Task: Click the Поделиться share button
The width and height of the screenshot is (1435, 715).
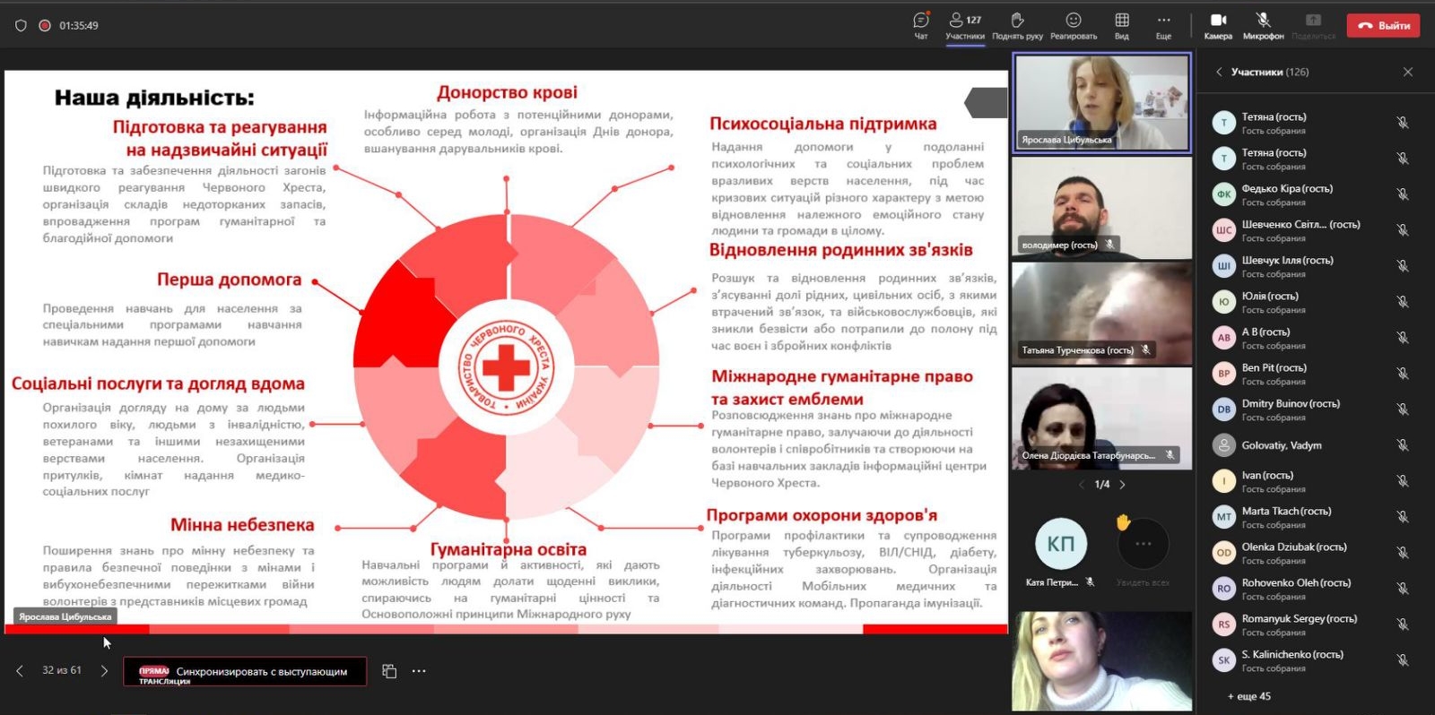Action: [1314, 25]
